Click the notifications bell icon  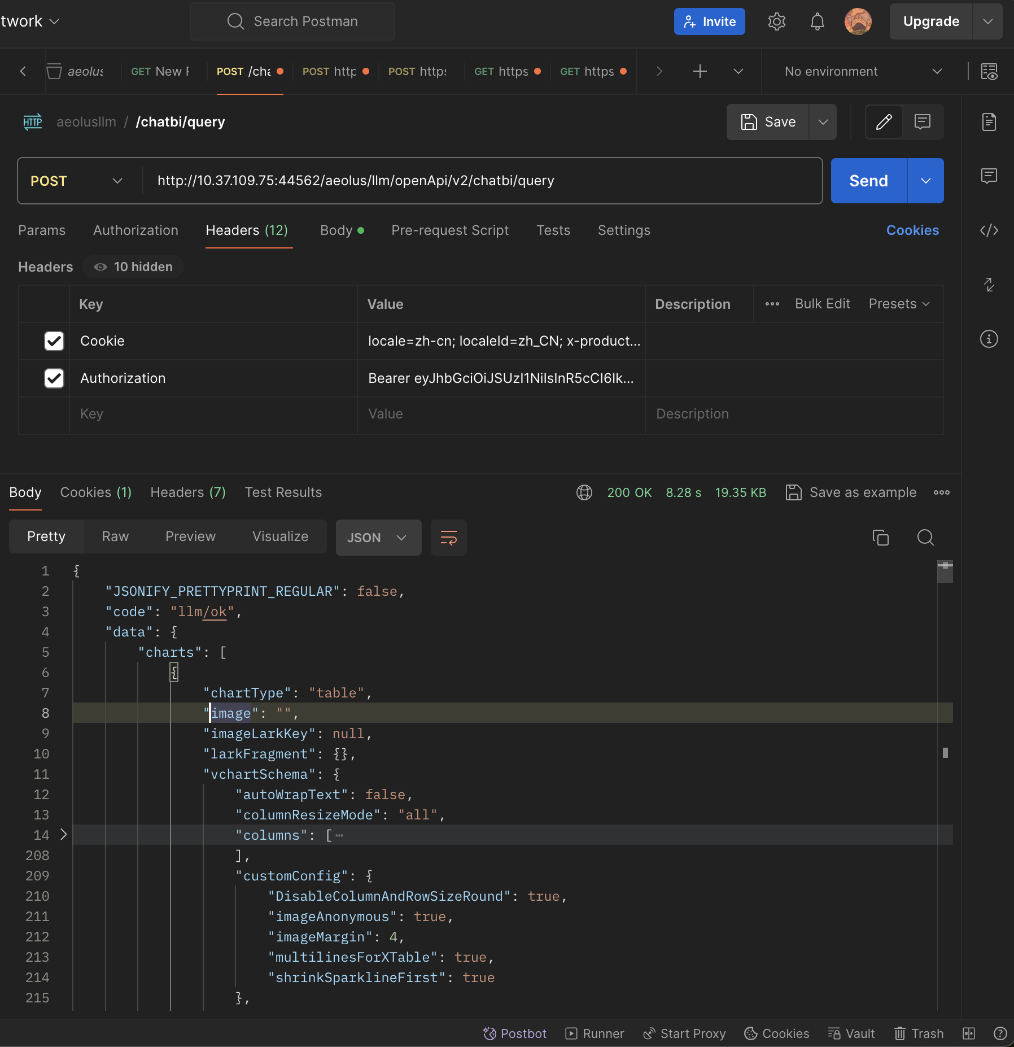point(817,21)
